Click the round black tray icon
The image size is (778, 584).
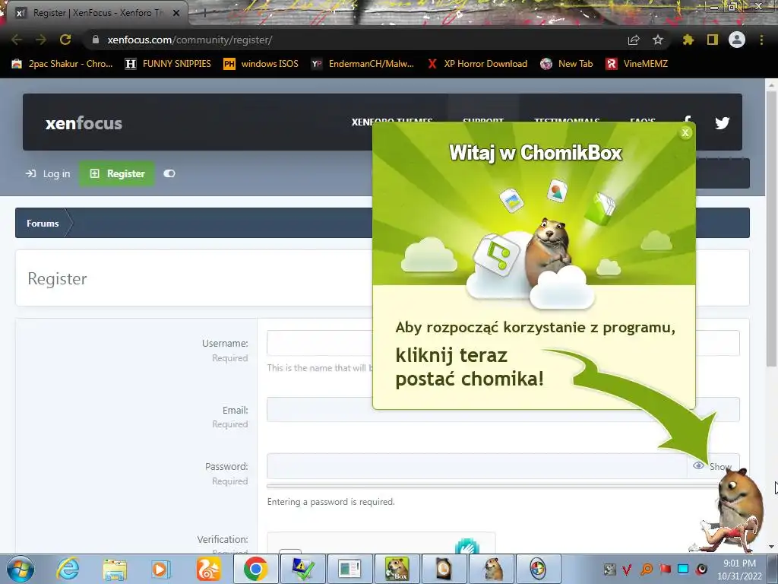tap(701, 569)
